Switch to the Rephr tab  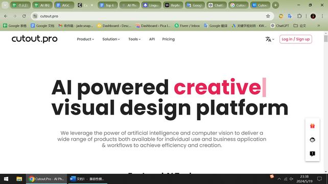173,5
